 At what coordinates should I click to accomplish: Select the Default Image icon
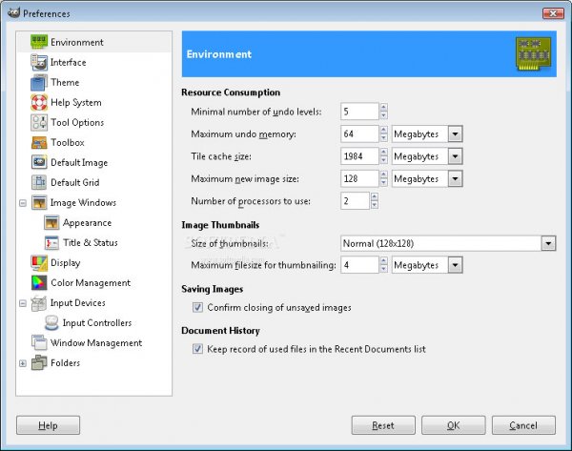(39, 162)
